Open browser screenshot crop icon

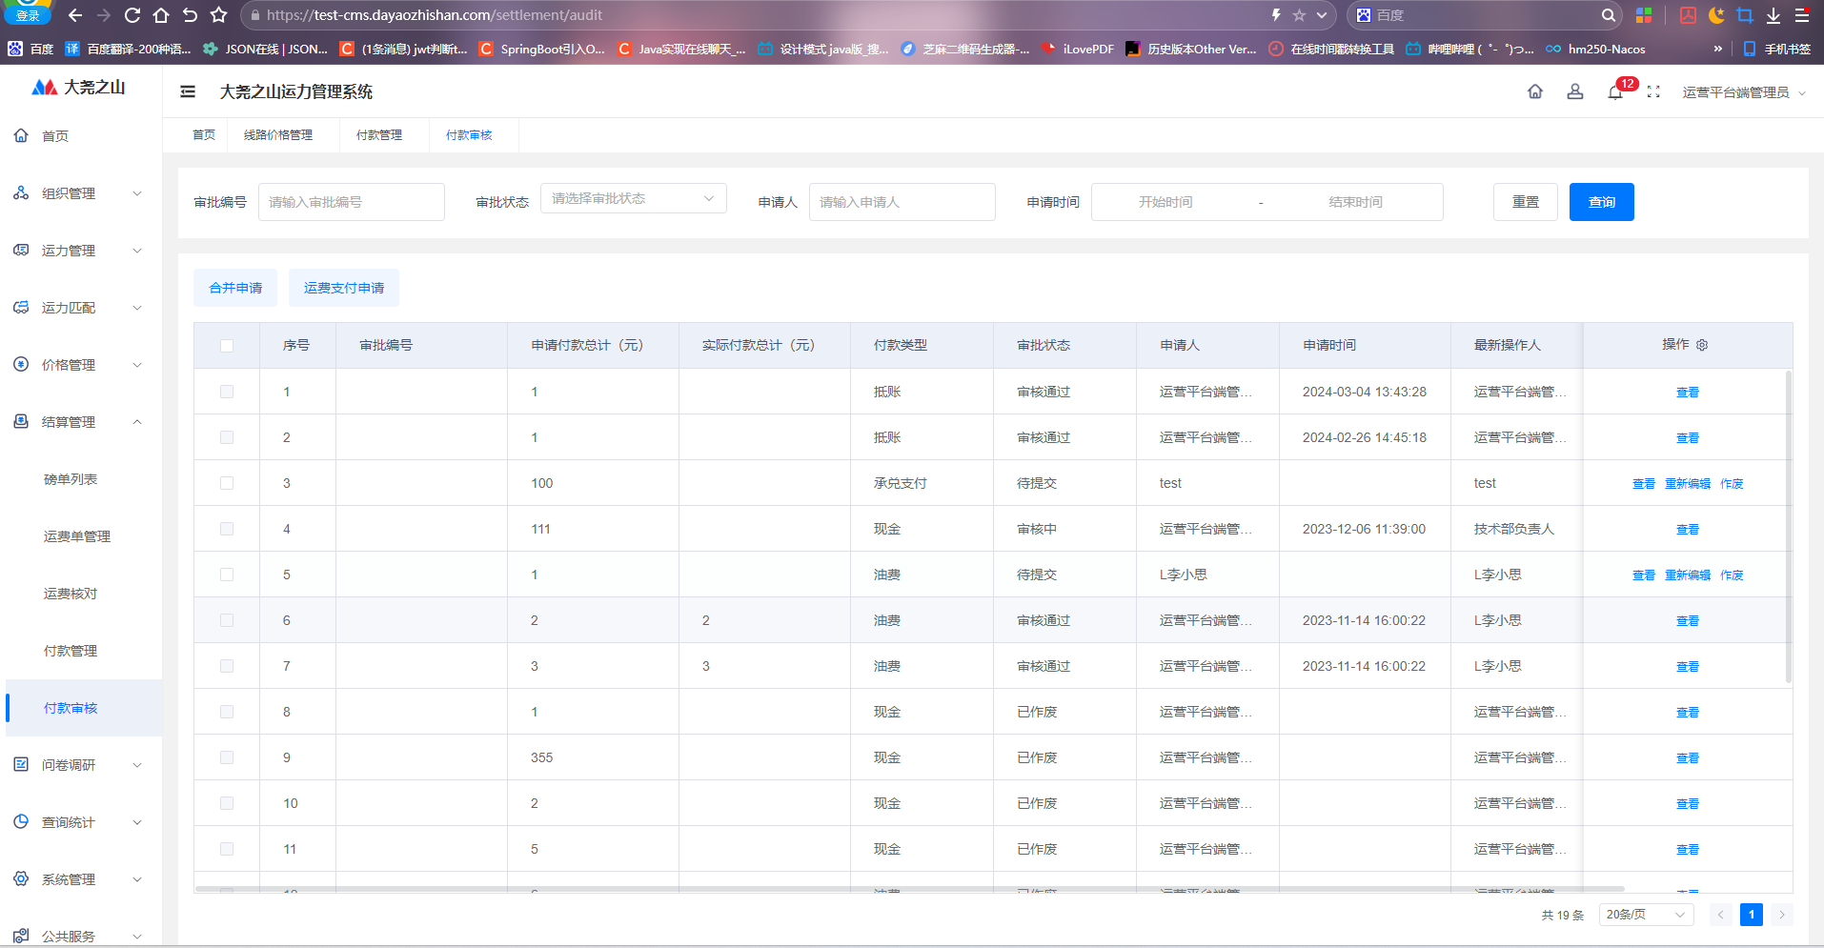pyautogui.click(x=1745, y=15)
